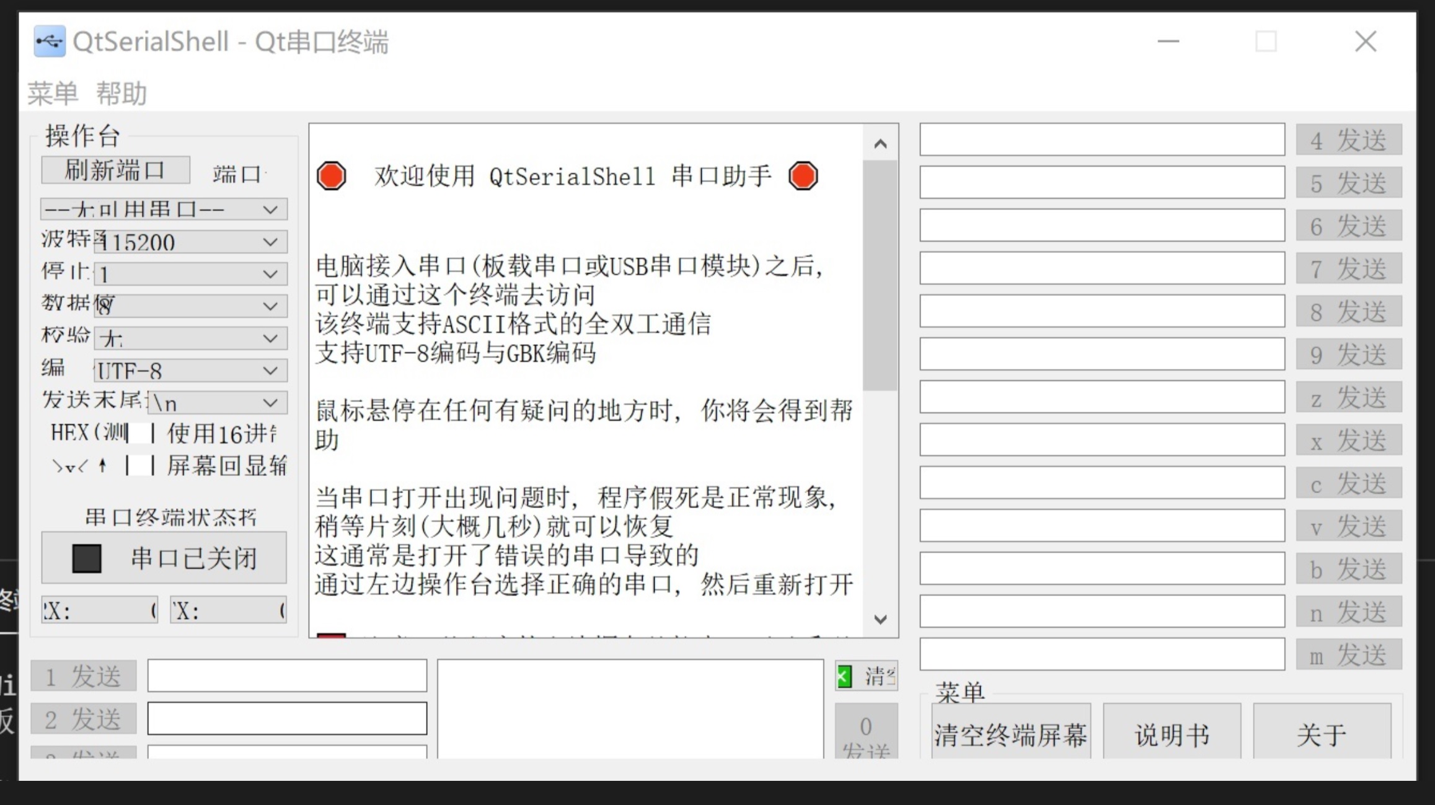Click the 刷新端口 refresh ports button
Viewport: 1435px width, 805px height.
(x=115, y=170)
